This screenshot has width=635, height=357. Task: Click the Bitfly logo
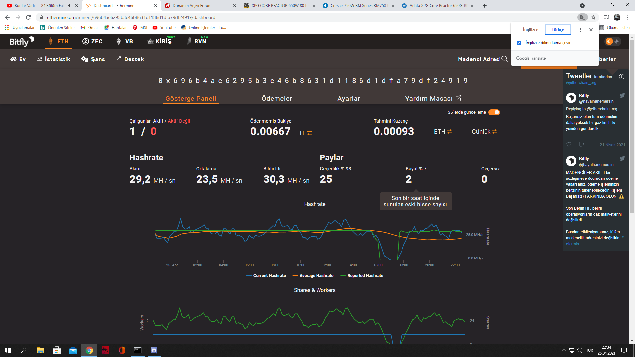pyautogui.click(x=21, y=41)
